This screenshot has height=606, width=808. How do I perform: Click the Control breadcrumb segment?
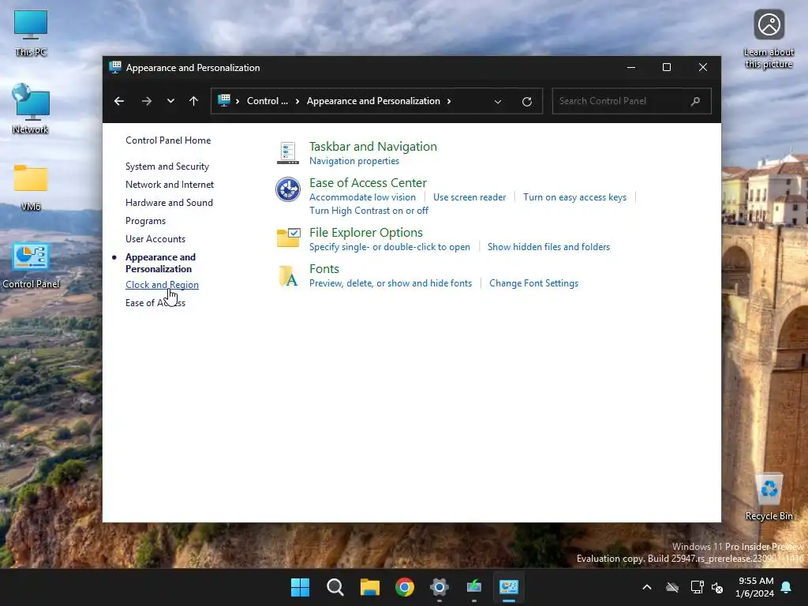point(267,101)
